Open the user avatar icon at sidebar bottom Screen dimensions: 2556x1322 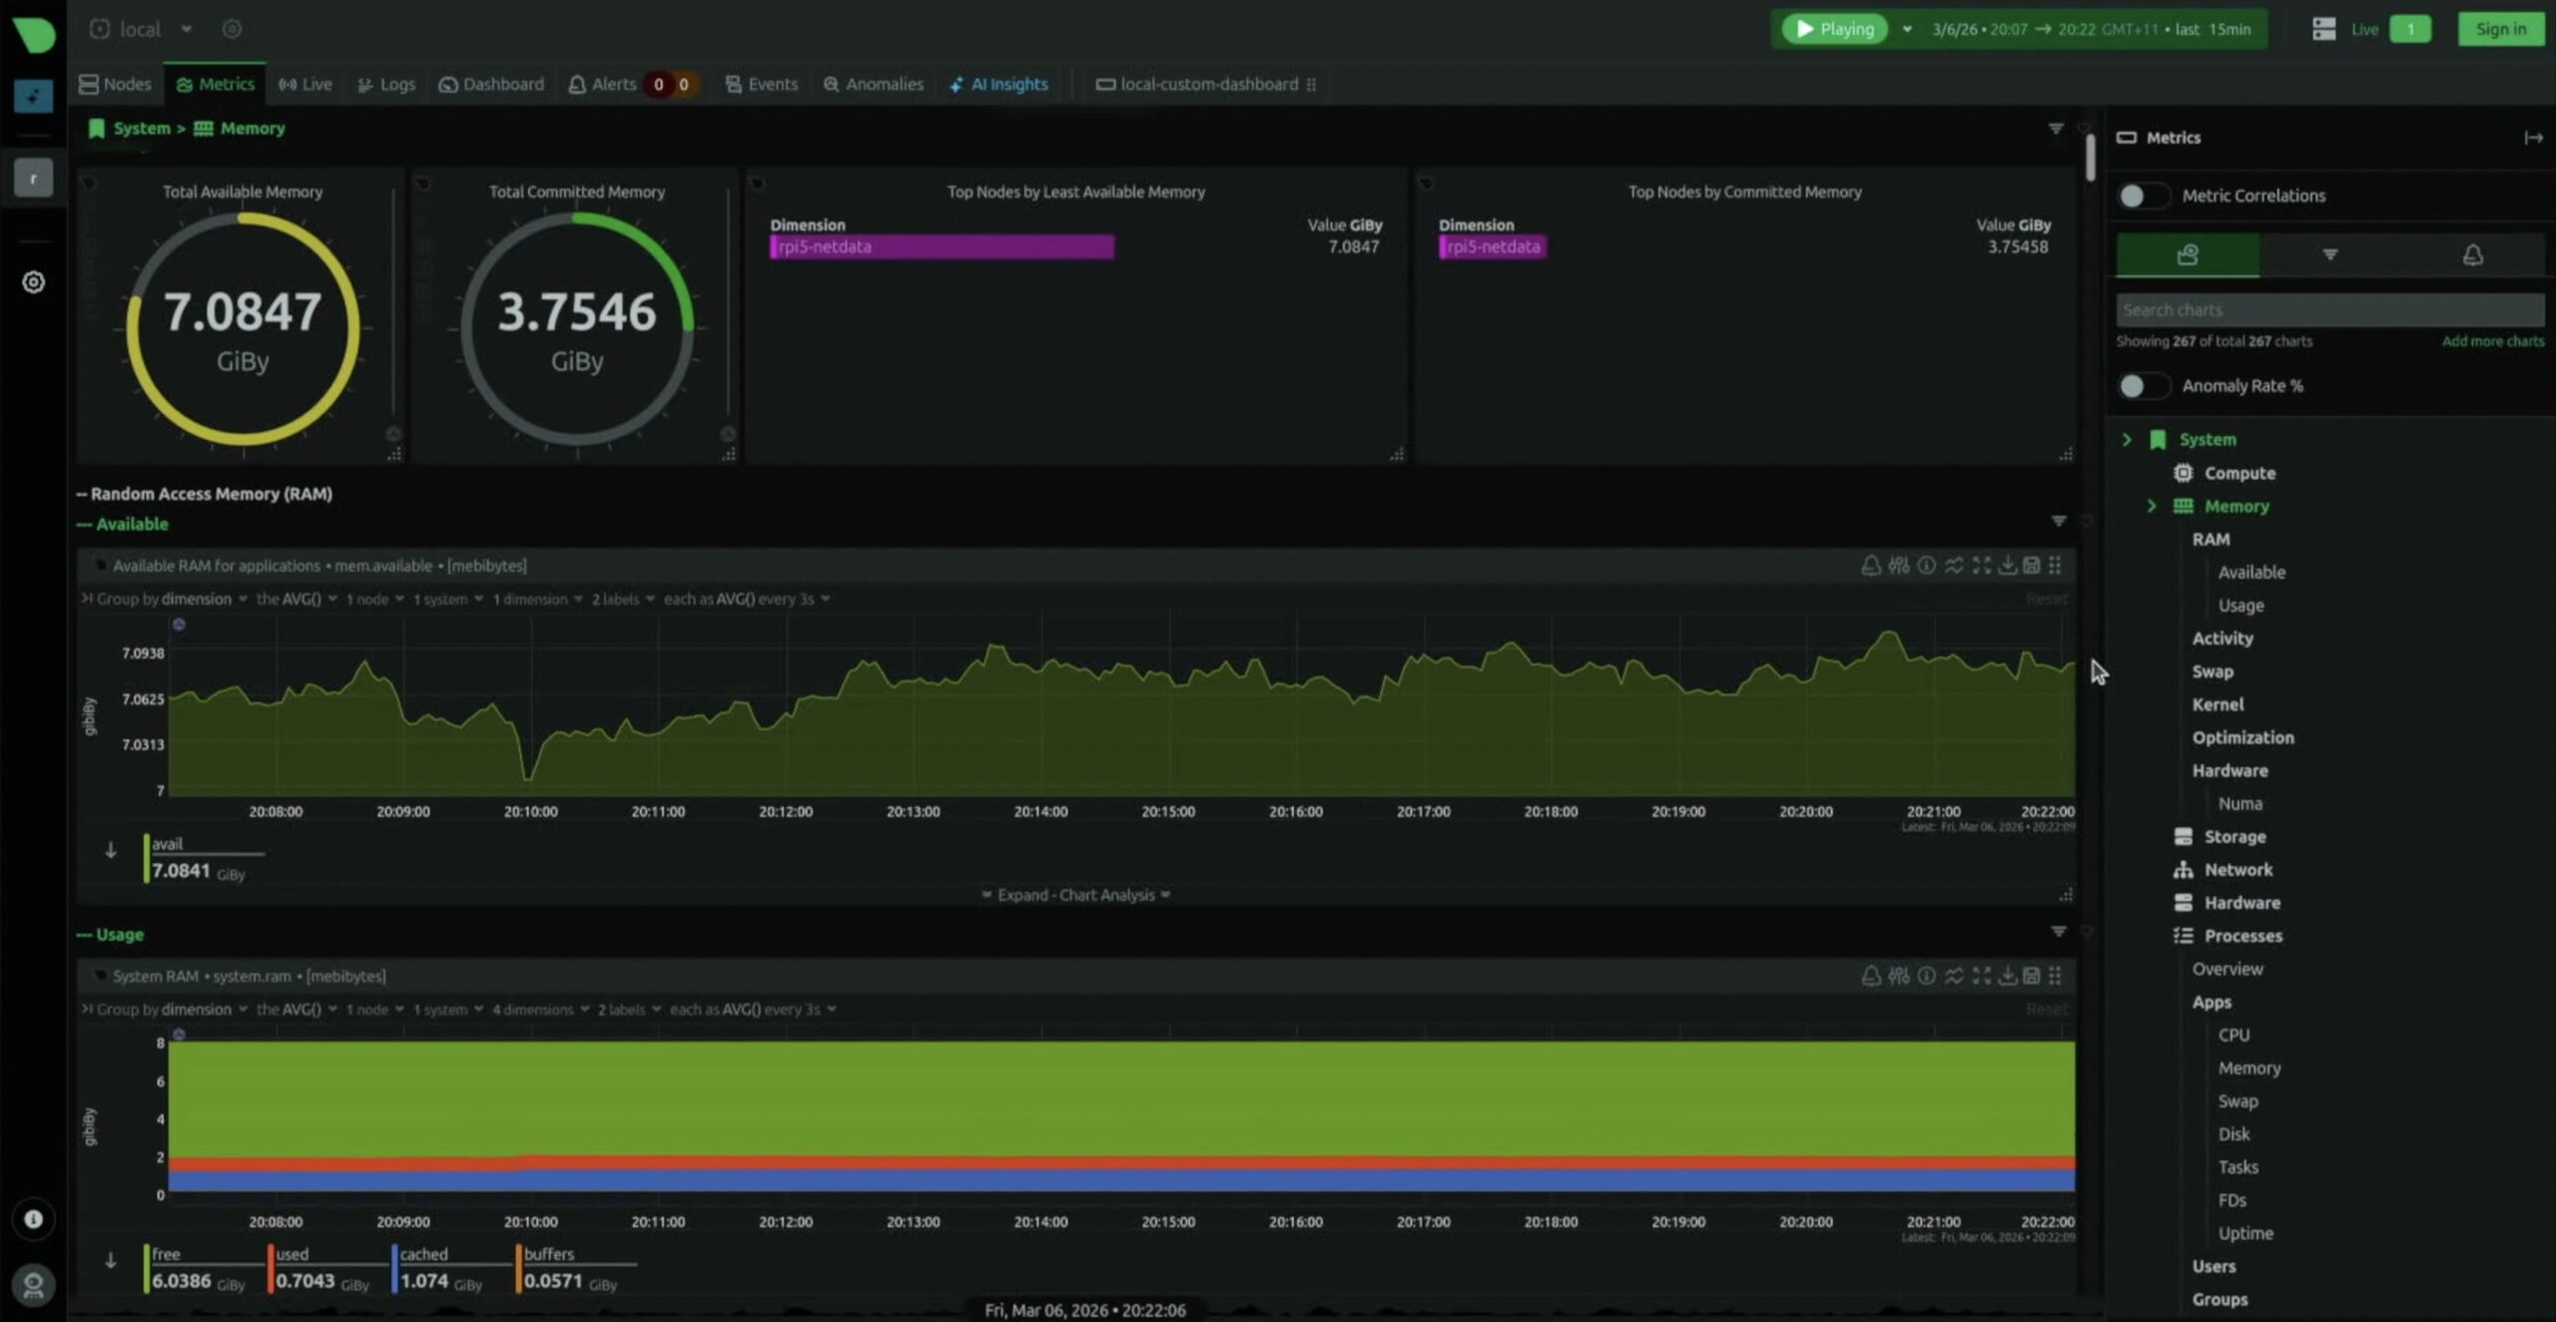pos(33,1284)
